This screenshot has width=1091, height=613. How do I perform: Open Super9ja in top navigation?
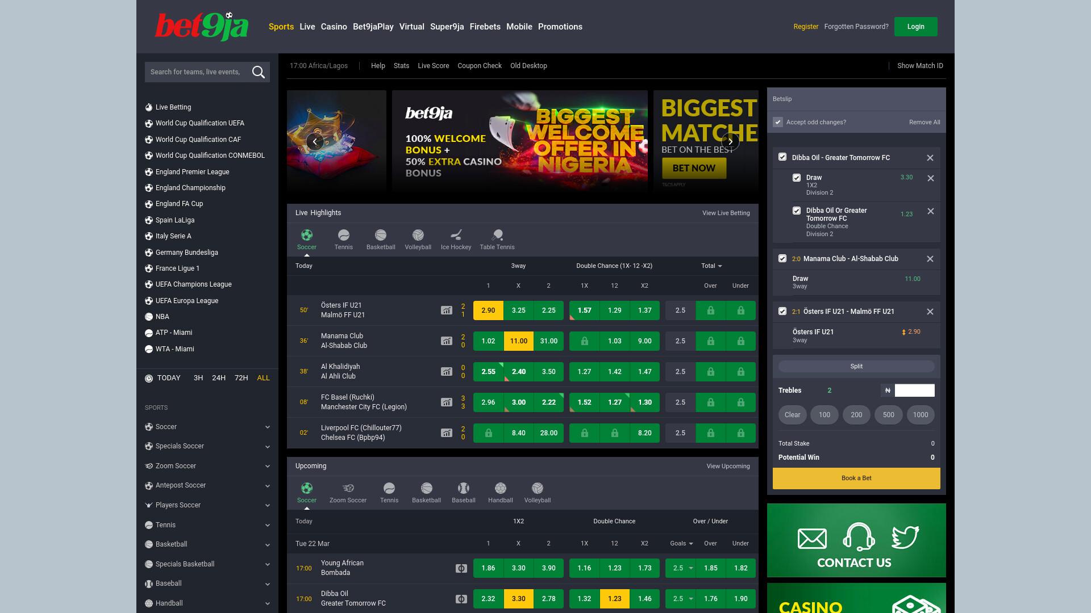[447, 27]
